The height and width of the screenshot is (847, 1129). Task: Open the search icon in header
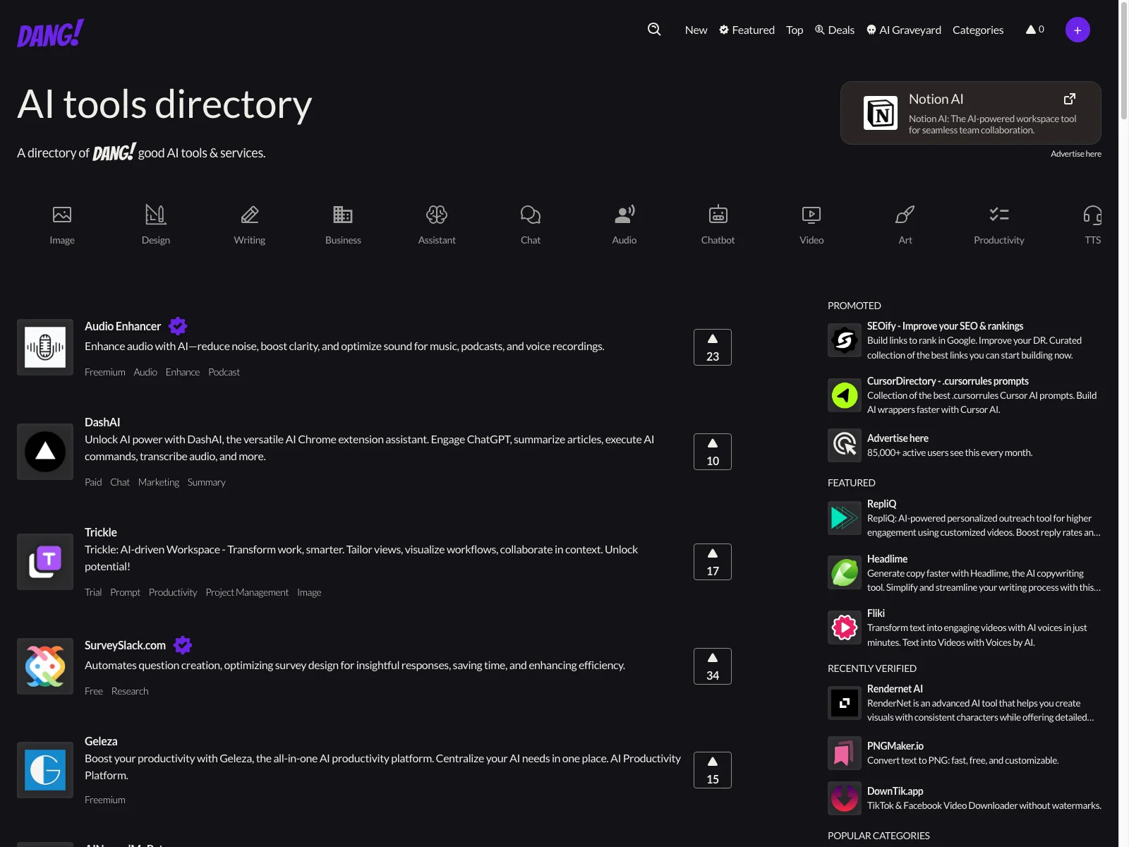coord(654,30)
